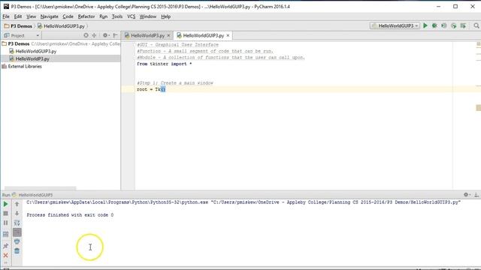Click the '#Step 1: Create a main window' comment

175,83
